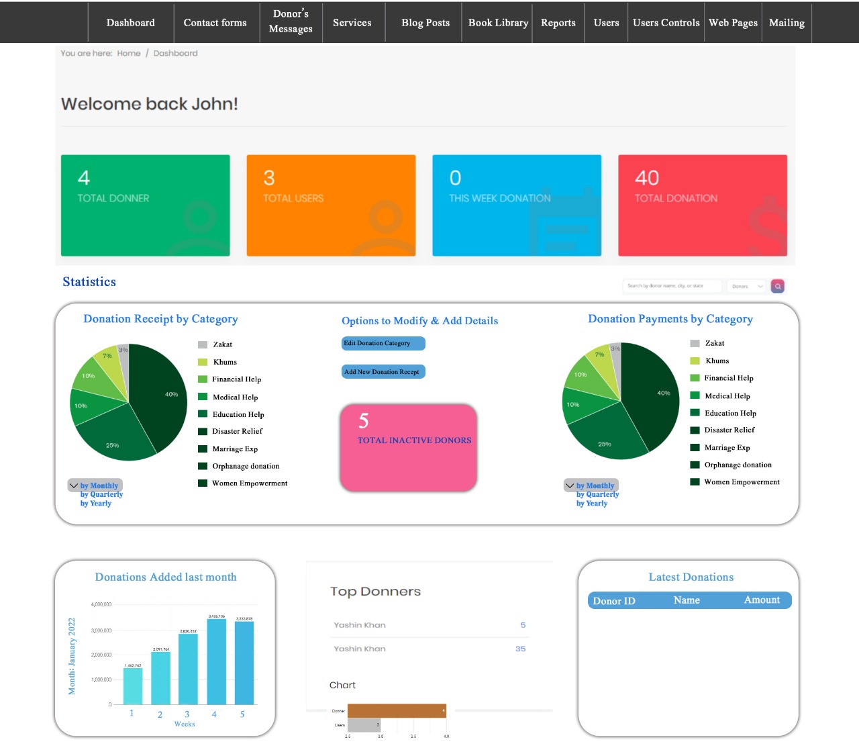Click the chevron beside by Monthly in Receipt chart
Screen dimensions: 859x752
tap(74, 485)
